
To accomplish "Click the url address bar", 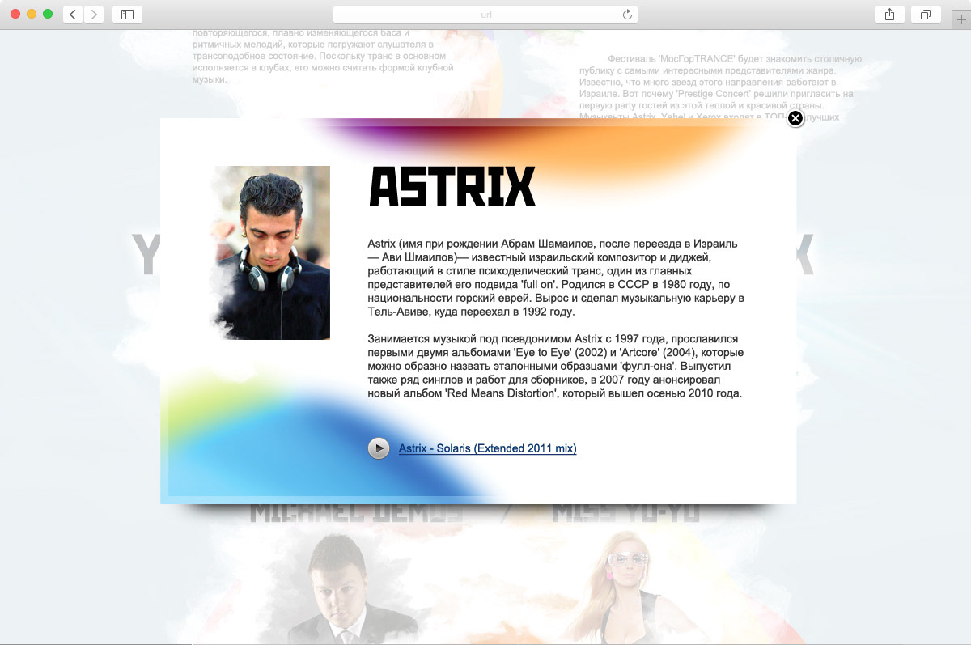I will click(485, 15).
